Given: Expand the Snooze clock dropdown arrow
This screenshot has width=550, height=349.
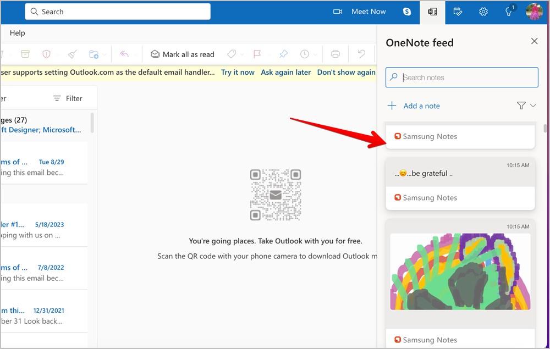Looking at the screenshot, I should (x=315, y=54).
